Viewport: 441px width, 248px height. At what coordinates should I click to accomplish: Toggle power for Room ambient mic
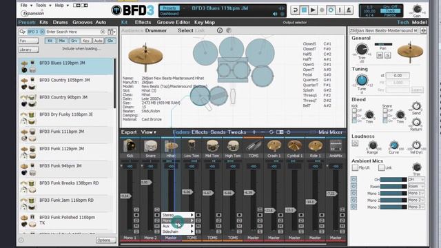point(353,187)
